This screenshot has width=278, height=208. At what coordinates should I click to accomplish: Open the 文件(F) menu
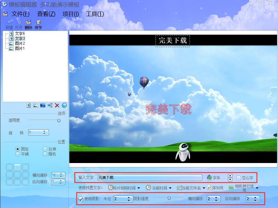coord(21,14)
